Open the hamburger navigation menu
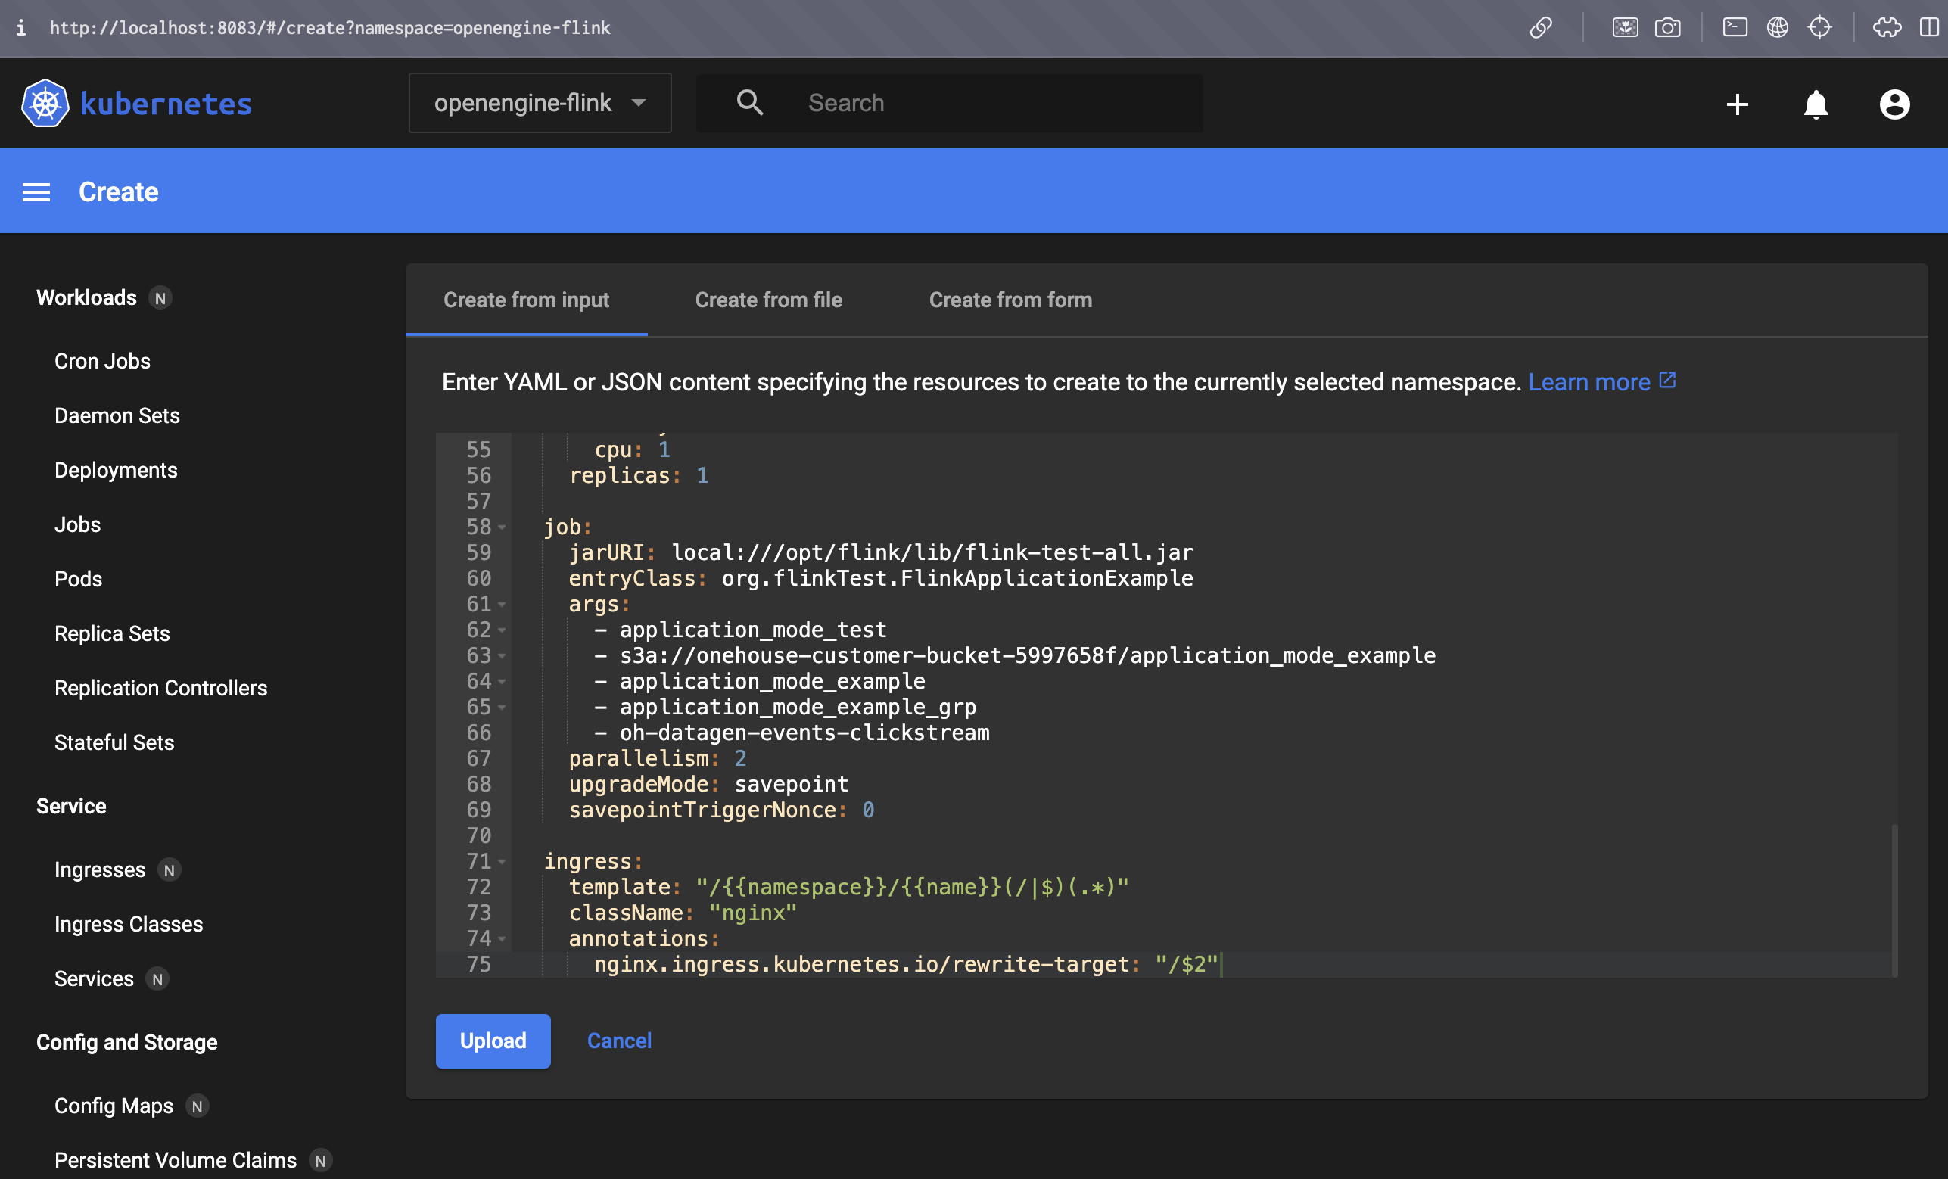 point(36,192)
